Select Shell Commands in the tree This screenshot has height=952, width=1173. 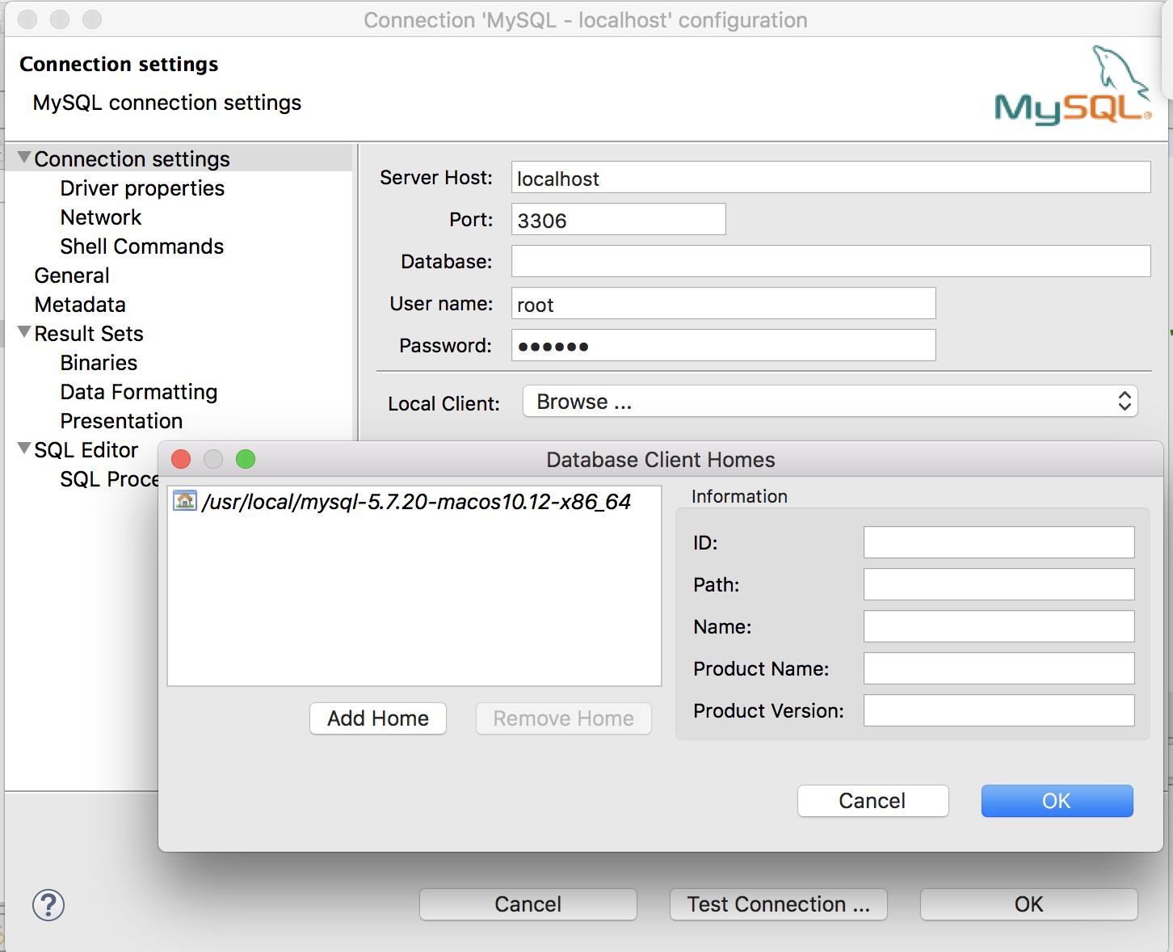[x=142, y=246]
